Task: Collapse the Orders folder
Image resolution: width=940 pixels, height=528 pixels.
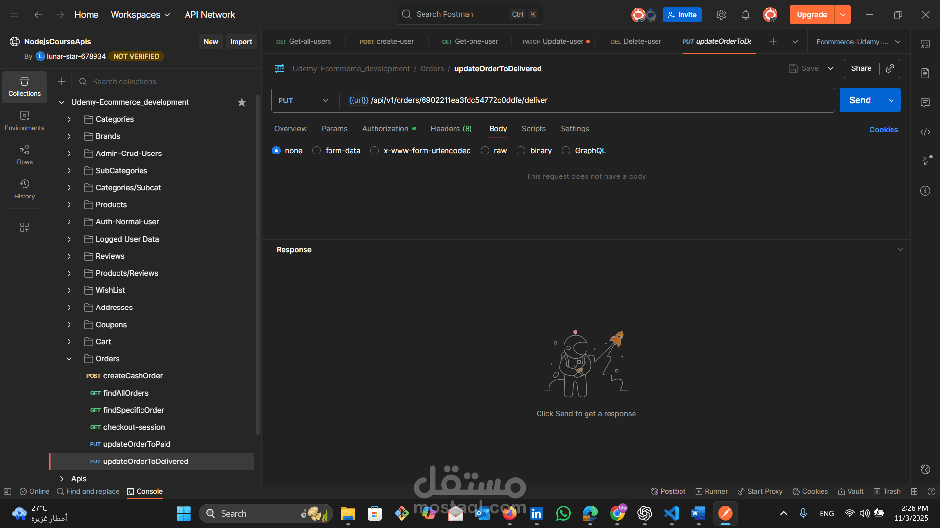Action: click(x=69, y=359)
